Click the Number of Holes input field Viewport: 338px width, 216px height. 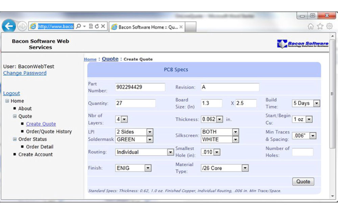pos(303,152)
